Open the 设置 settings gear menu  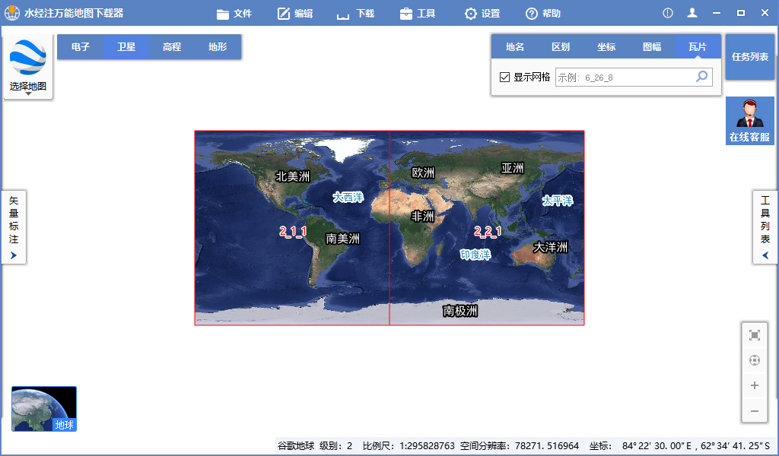[482, 13]
